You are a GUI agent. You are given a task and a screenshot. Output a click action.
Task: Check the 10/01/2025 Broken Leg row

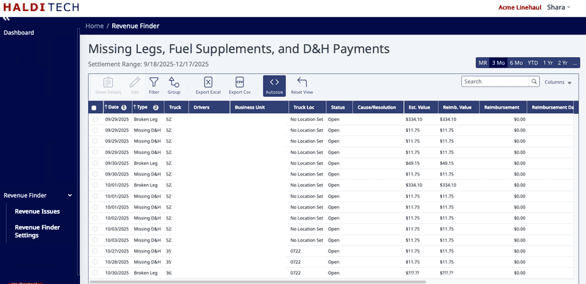click(95, 185)
